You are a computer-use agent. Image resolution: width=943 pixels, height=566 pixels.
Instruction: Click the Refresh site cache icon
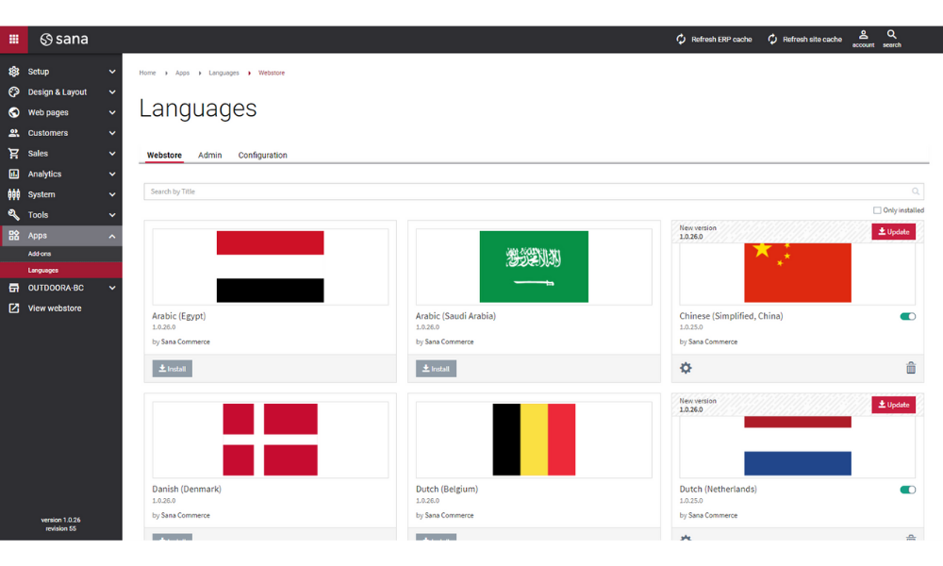(x=772, y=39)
